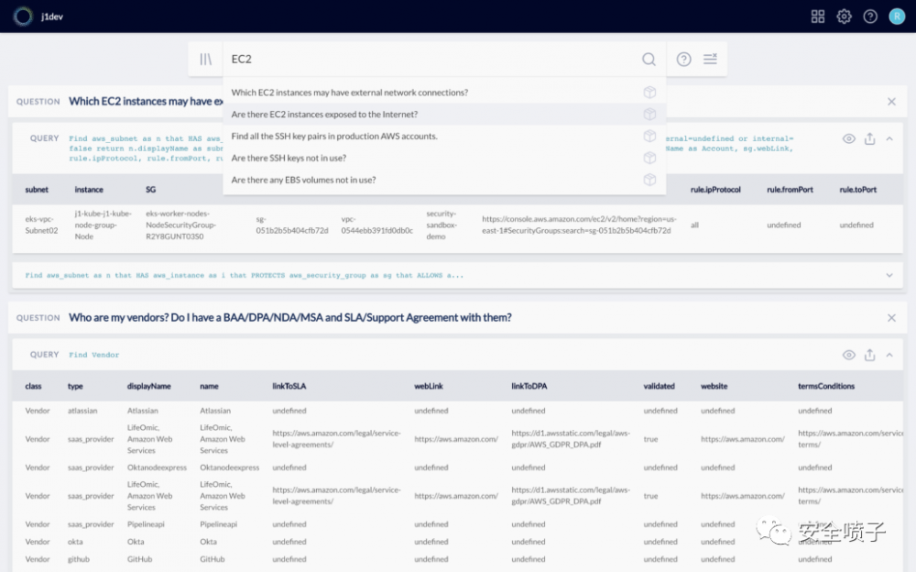Select 'Are there EC2 instances exposed to the Internet?'
Screen dimensions: 916x572
444,114
